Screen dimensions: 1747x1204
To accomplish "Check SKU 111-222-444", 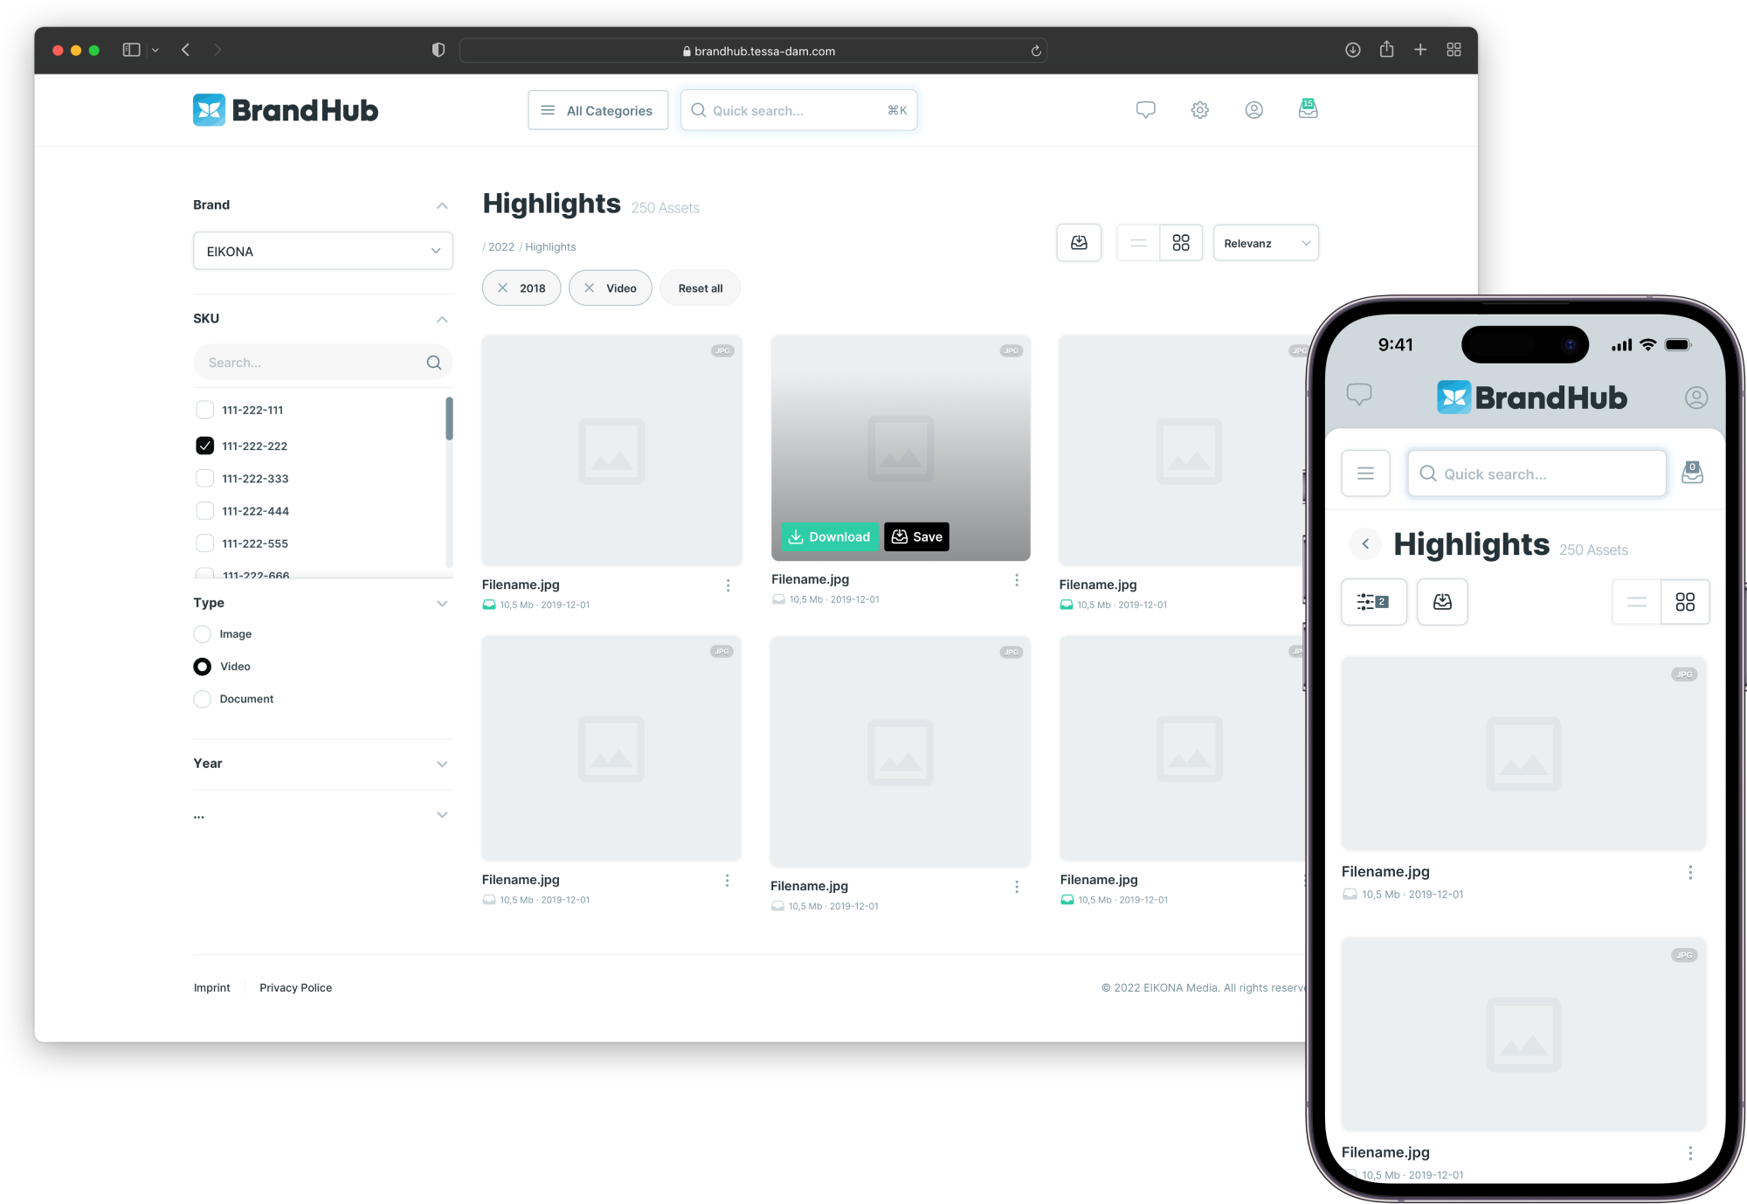I will [204, 510].
